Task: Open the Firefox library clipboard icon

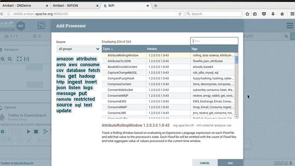Action: click(255, 14)
